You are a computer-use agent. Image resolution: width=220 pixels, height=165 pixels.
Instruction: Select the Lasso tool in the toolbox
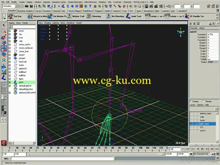point(4,31)
